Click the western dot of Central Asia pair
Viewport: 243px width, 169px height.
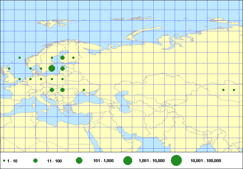pos(223,90)
